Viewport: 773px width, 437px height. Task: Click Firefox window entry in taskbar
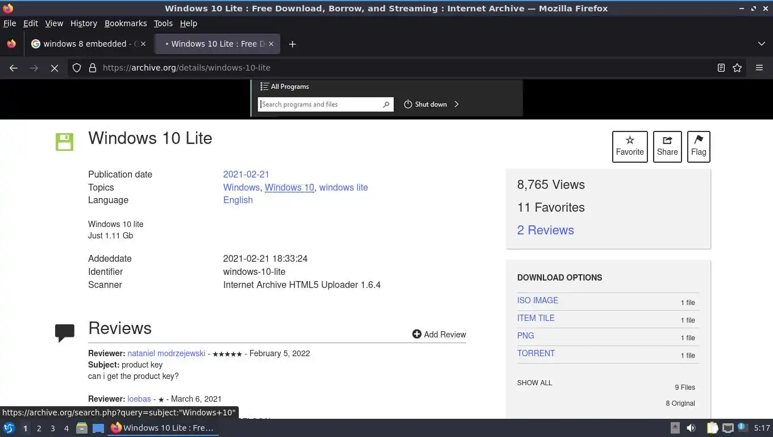(x=163, y=428)
